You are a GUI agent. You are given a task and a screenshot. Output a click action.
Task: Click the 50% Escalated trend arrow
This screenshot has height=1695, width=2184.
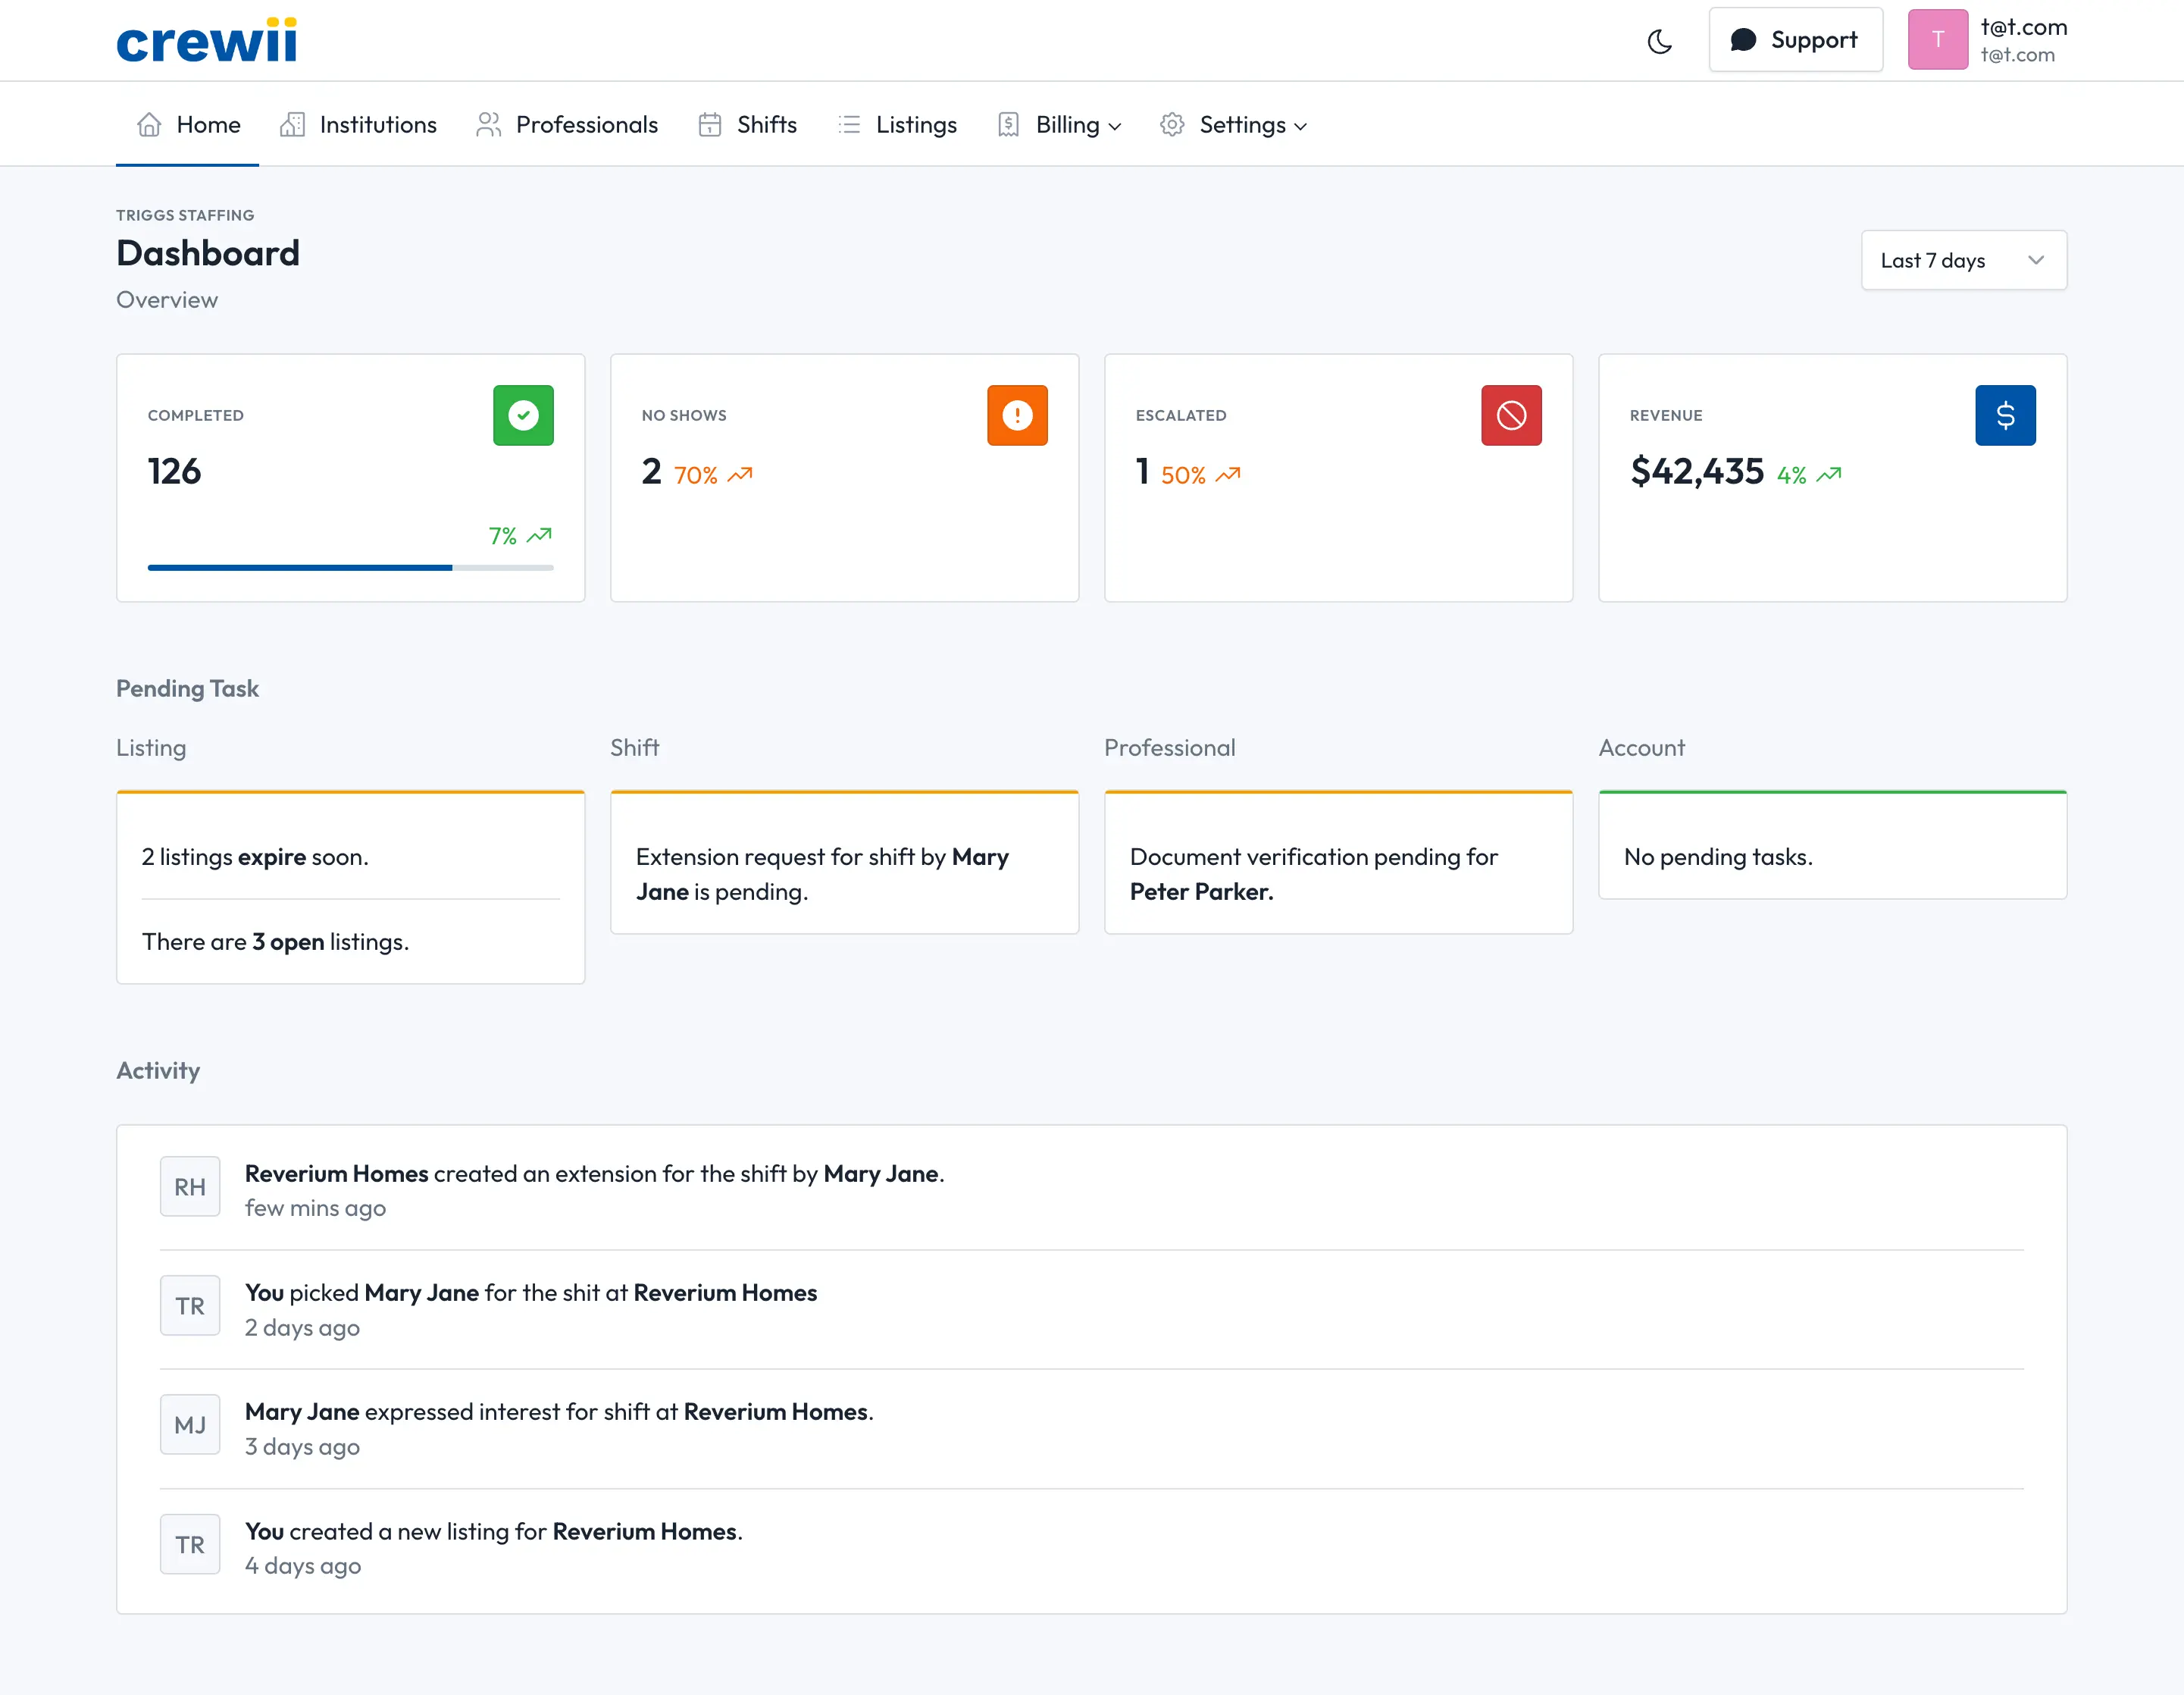[x=1228, y=475]
